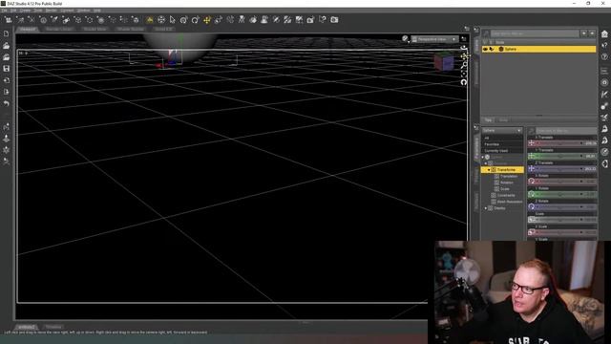This screenshot has width=611, height=344.
Task: Click the Parameters pane filter field
Action: pyautogui.click(x=566, y=131)
